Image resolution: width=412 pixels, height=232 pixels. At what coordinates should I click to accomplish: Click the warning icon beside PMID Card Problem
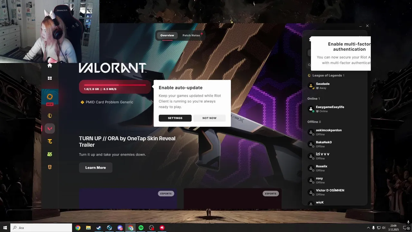coord(82,102)
